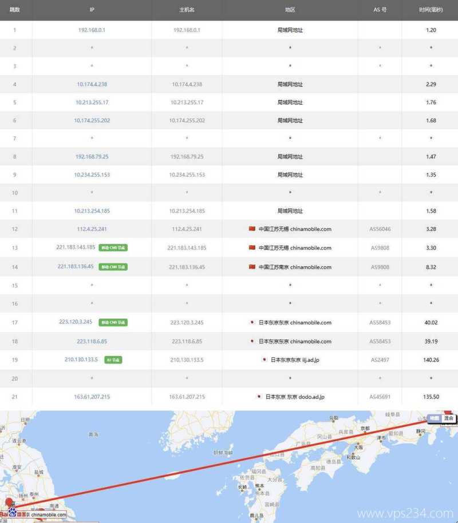
Task: Click the red route marker near chinamobile.com label
Action: click(9, 502)
